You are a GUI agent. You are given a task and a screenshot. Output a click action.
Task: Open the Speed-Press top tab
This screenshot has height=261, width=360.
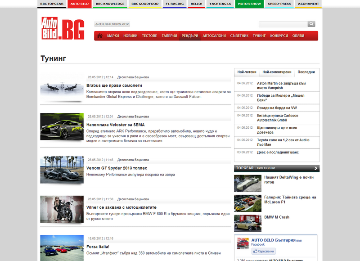pos(279,4)
